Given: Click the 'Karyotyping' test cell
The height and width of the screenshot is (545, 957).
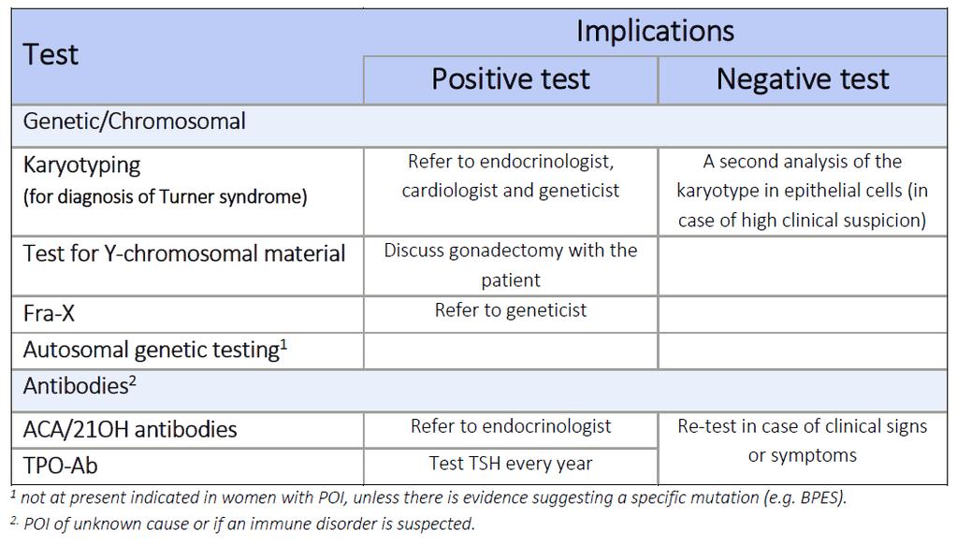Looking at the screenshot, I should pyautogui.click(x=187, y=192).
